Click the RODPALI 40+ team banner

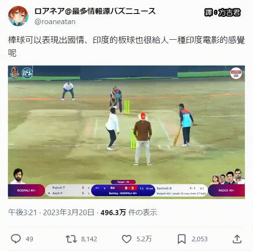pyautogui.click(x=26, y=191)
